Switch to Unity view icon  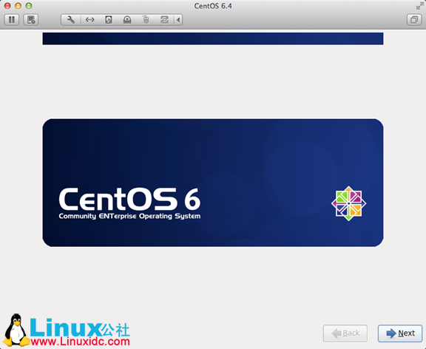click(x=414, y=20)
